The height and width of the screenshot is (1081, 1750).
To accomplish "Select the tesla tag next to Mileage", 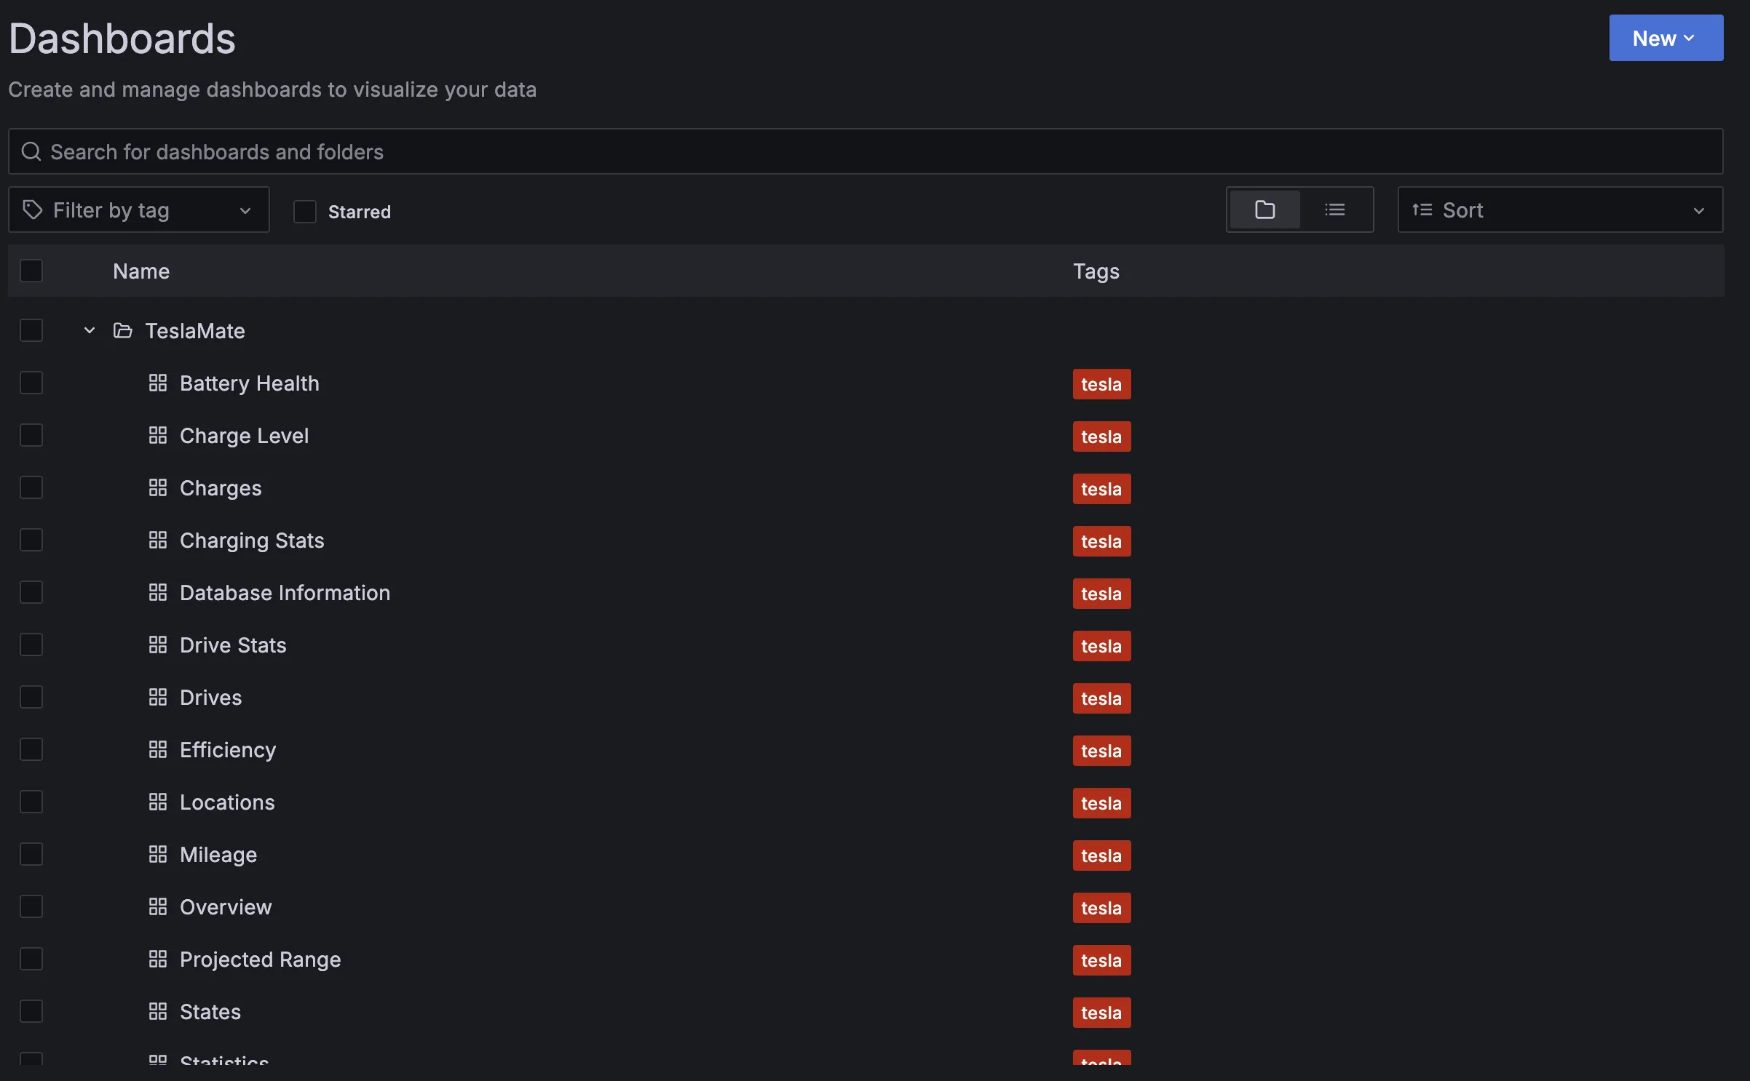I will pos(1101,855).
